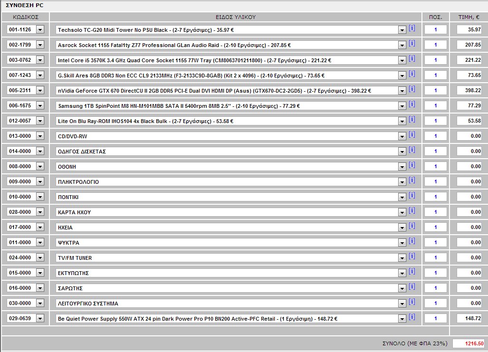Click info icon in ΟΔΗΓΟΣ ΔΙΣΚΕΤΑΣ row
Image resolution: width=488 pixels, height=352 pixels.
[412, 150]
